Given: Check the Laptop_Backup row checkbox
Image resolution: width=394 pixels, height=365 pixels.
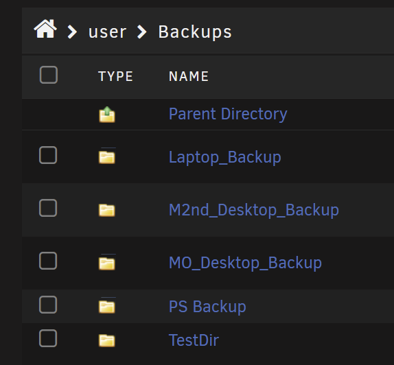Looking at the screenshot, I should tap(48, 155).
